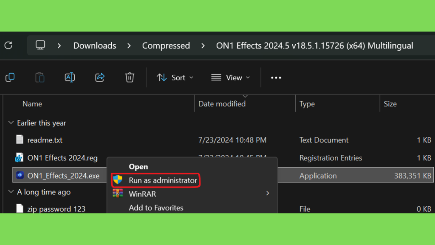Click the readme.txt file icon

[20, 140]
